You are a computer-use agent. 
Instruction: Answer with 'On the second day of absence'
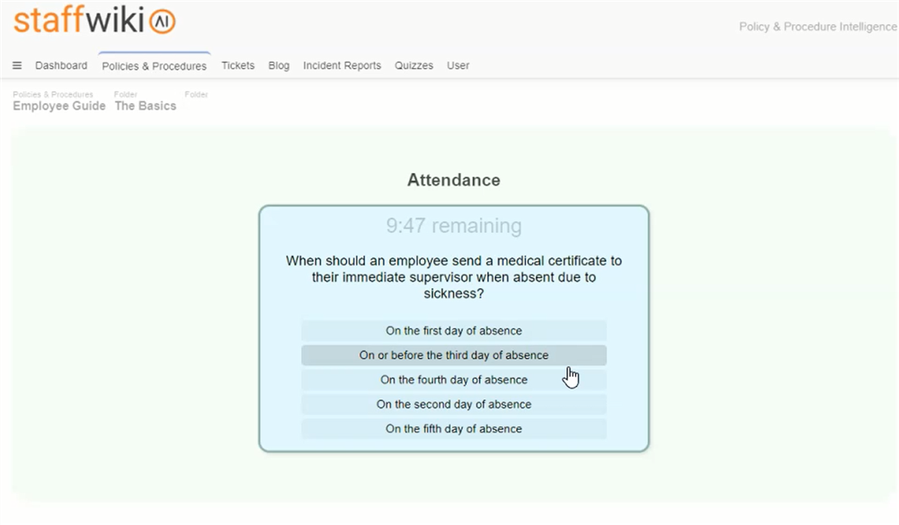(454, 405)
